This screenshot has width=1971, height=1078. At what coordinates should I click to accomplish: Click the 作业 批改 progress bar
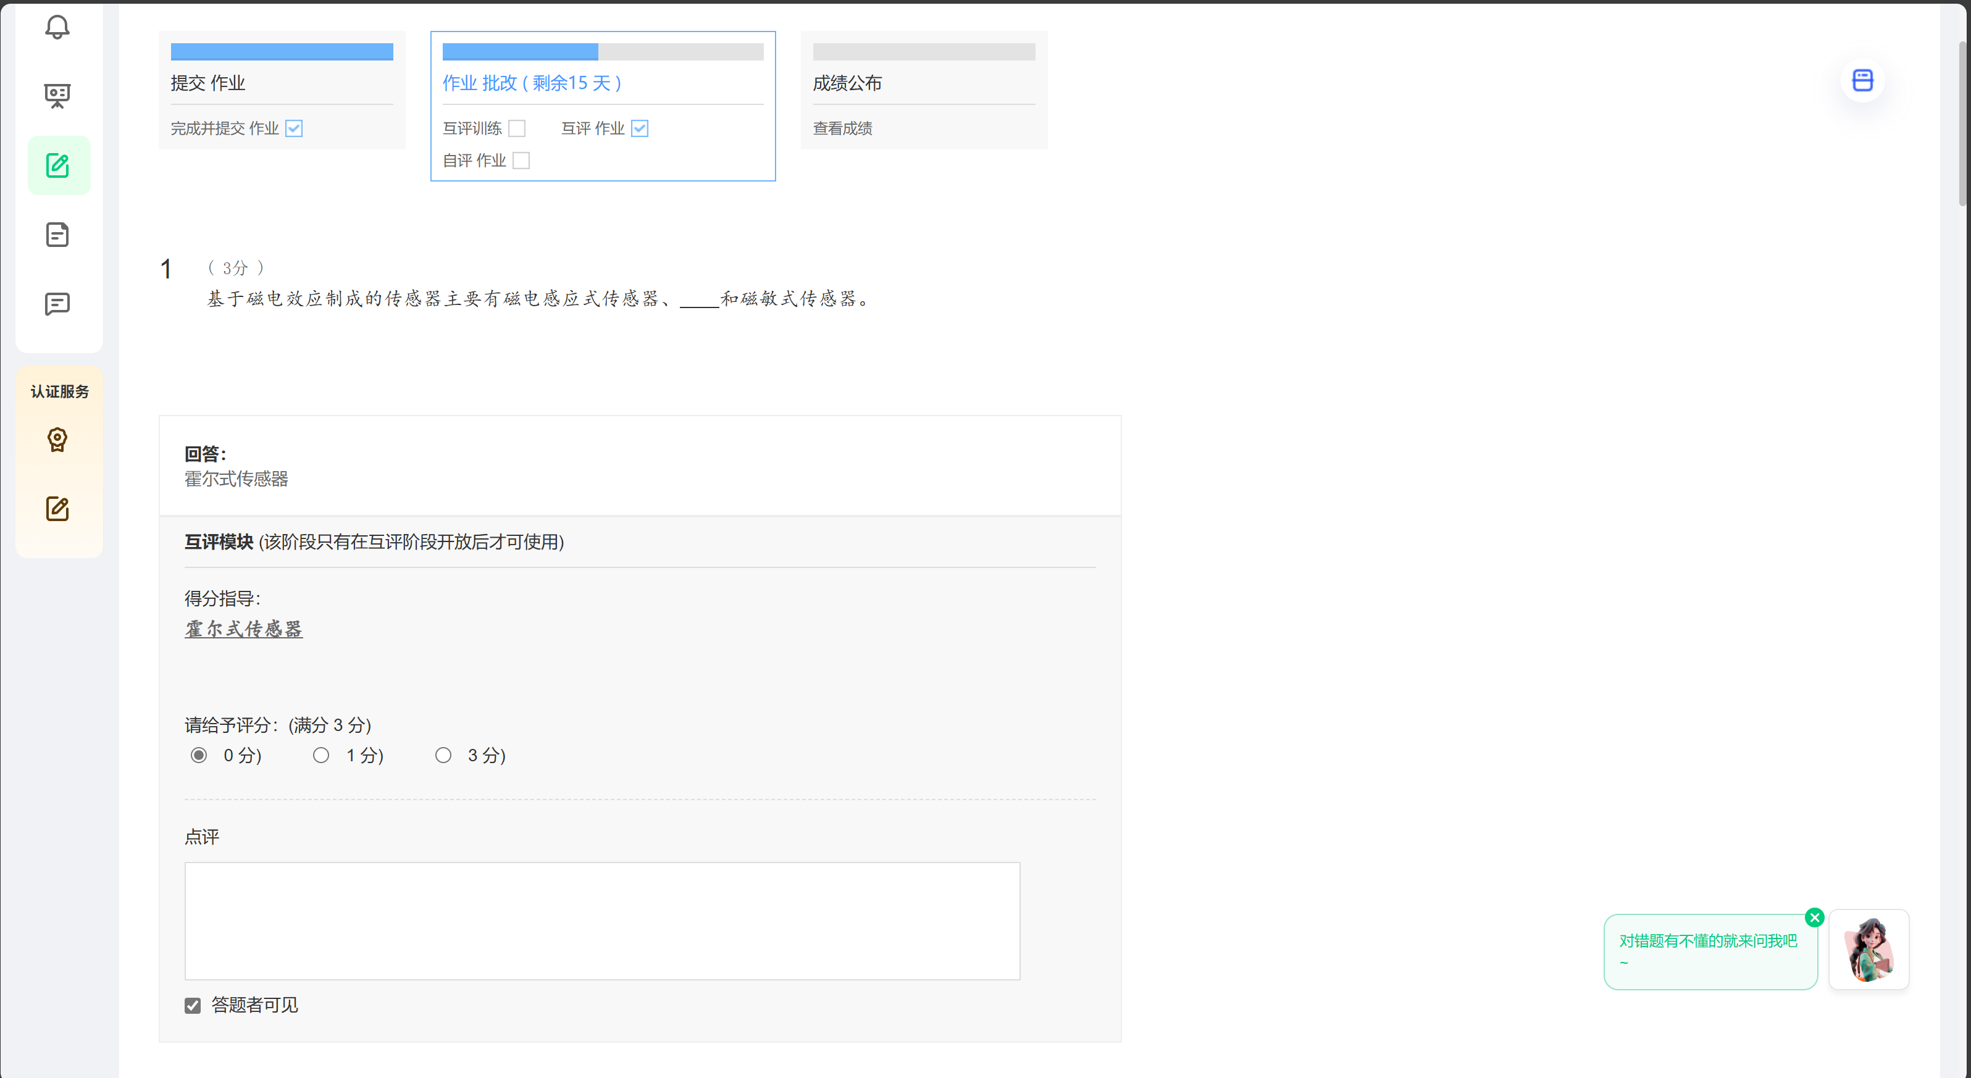[602, 52]
